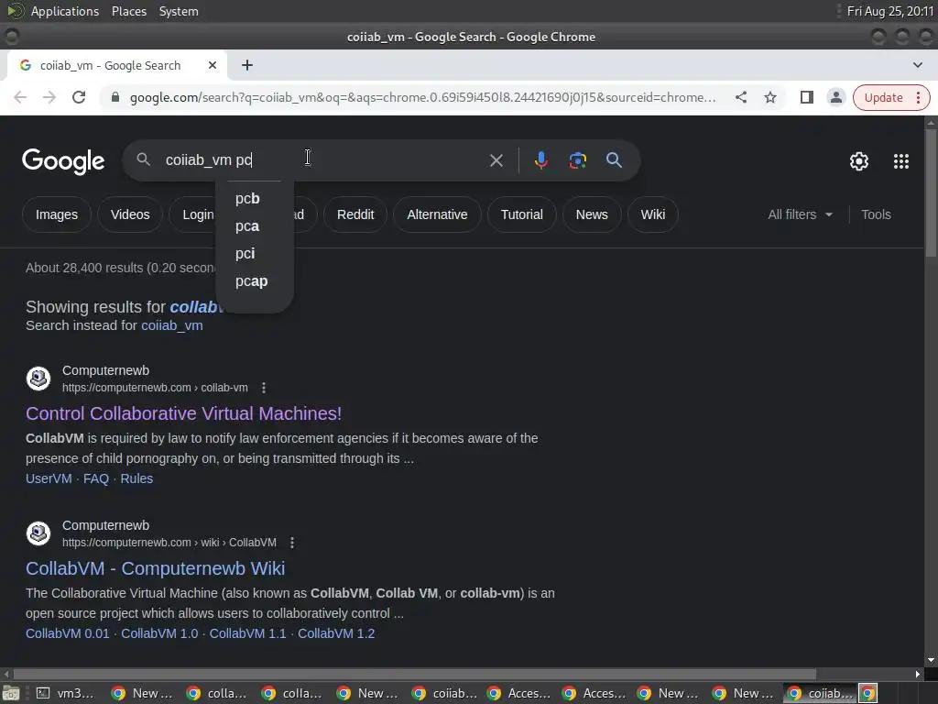Image resolution: width=938 pixels, height=704 pixels.
Task: Apply the Tutorial filter chip
Action: tap(521, 214)
